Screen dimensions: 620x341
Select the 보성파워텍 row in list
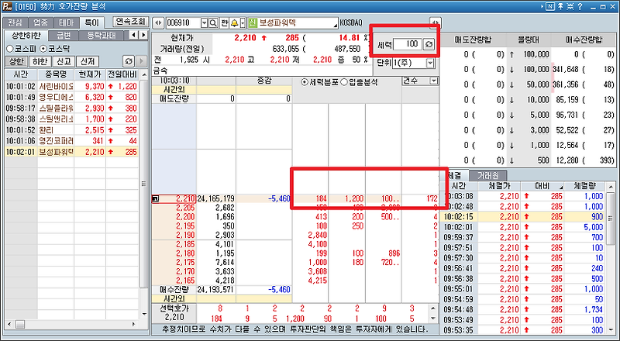pos(71,152)
